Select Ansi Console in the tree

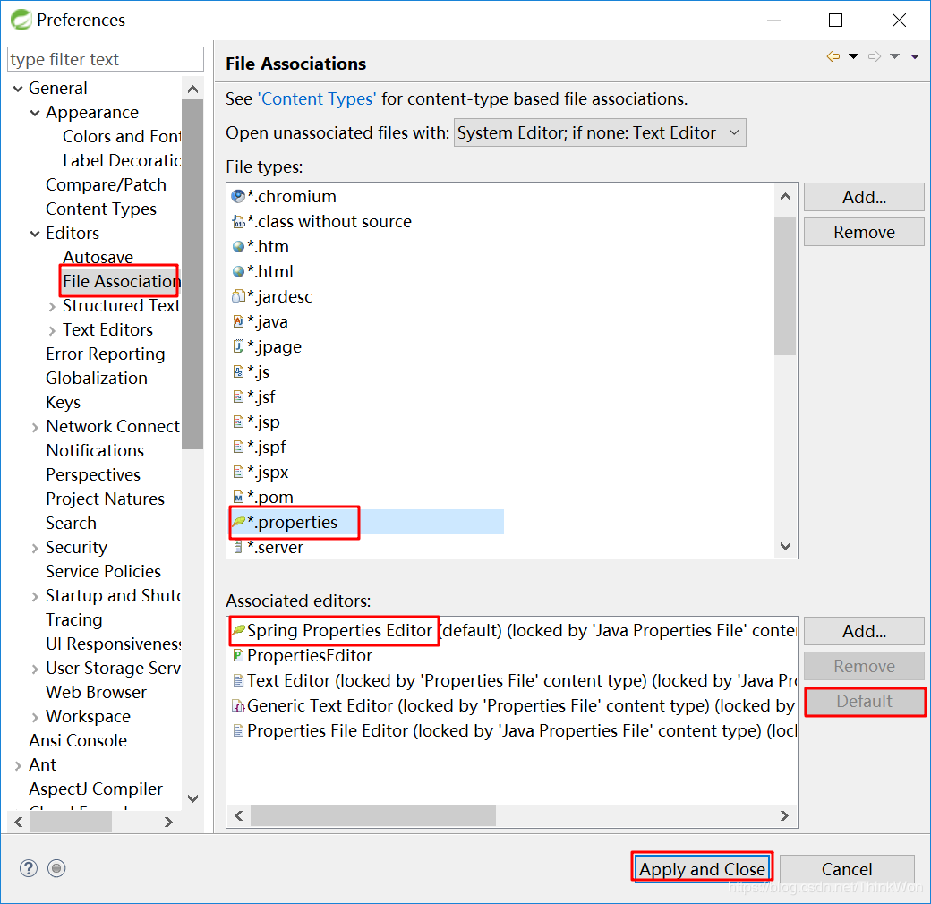[78, 741]
